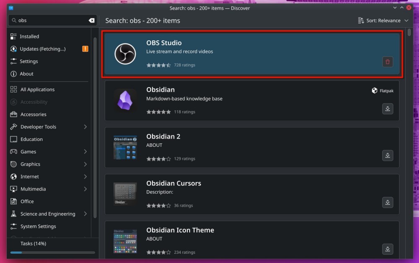Image resolution: width=419 pixels, height=263 pixels.
Task: Select the All Applications category
Action: click(x=37, y=89)
